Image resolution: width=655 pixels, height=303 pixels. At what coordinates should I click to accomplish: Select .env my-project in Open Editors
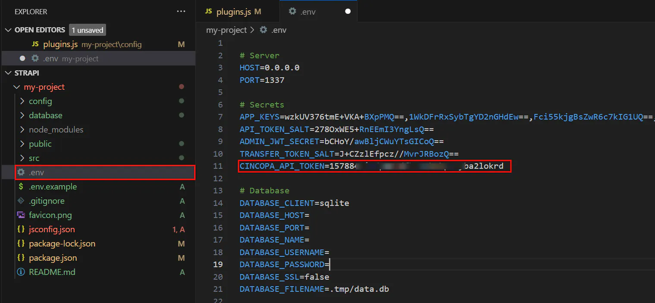pyautogui.click(x=97, y=58)
